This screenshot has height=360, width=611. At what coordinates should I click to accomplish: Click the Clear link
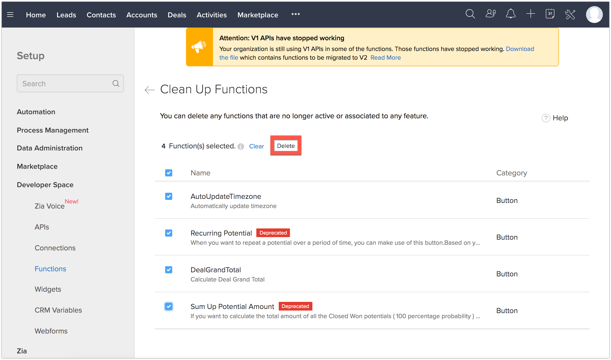point(256,146)
